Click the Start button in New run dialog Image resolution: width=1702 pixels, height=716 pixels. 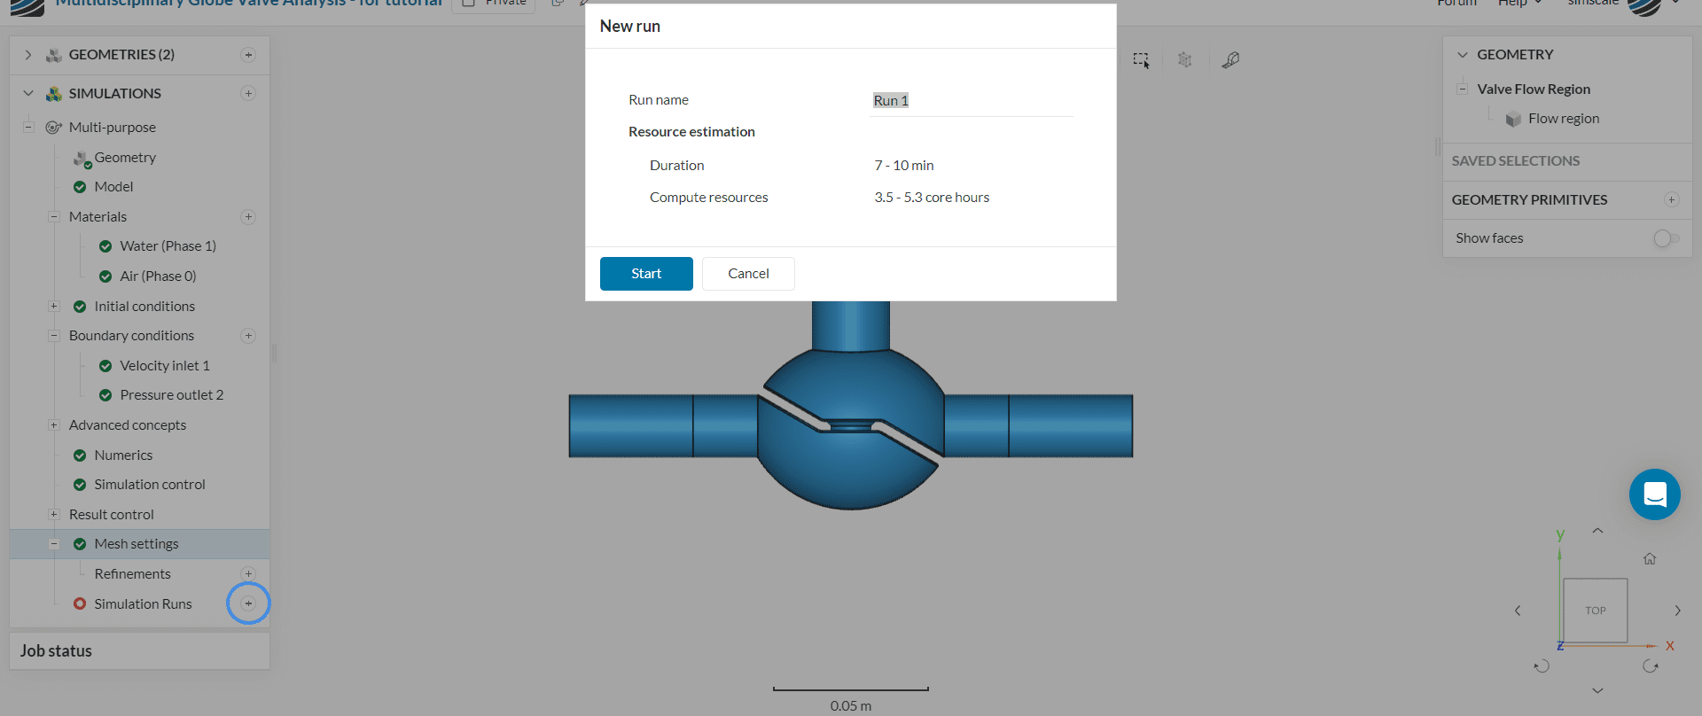[x=646, y=274]
